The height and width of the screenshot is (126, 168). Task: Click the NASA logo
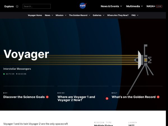tap(83, 6)
